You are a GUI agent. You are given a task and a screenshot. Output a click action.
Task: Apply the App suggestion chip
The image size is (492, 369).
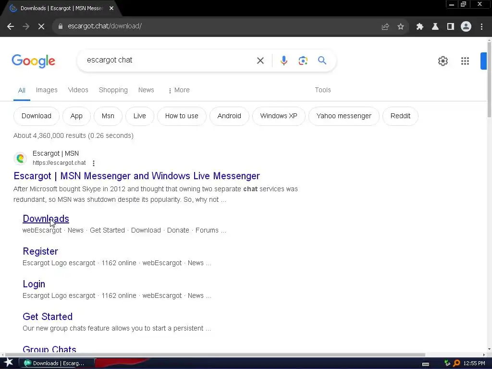pyautogui.click(x=76, y=116)
